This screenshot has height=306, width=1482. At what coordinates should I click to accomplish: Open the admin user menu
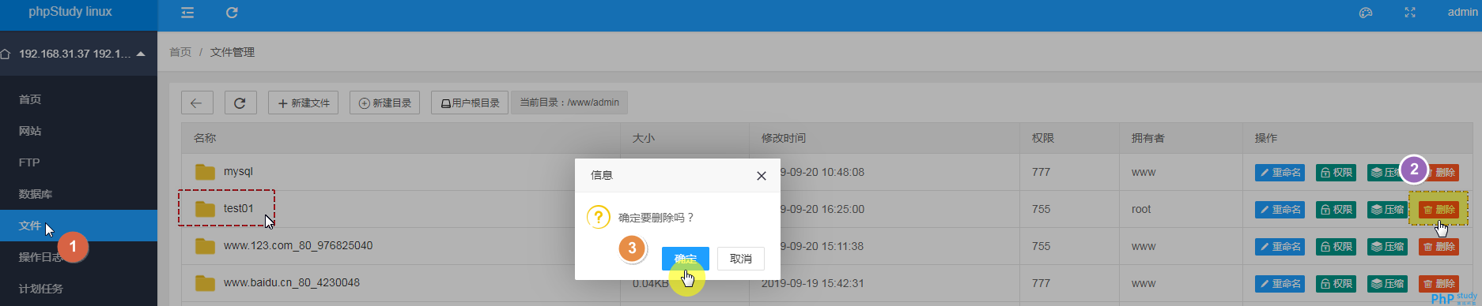[1462, 12]
